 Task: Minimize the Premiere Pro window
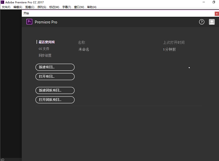click(204, 2)
